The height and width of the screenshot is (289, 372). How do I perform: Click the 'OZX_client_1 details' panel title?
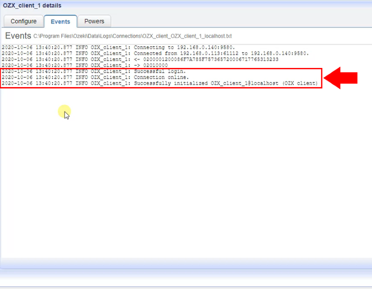(x=32, y=6)
